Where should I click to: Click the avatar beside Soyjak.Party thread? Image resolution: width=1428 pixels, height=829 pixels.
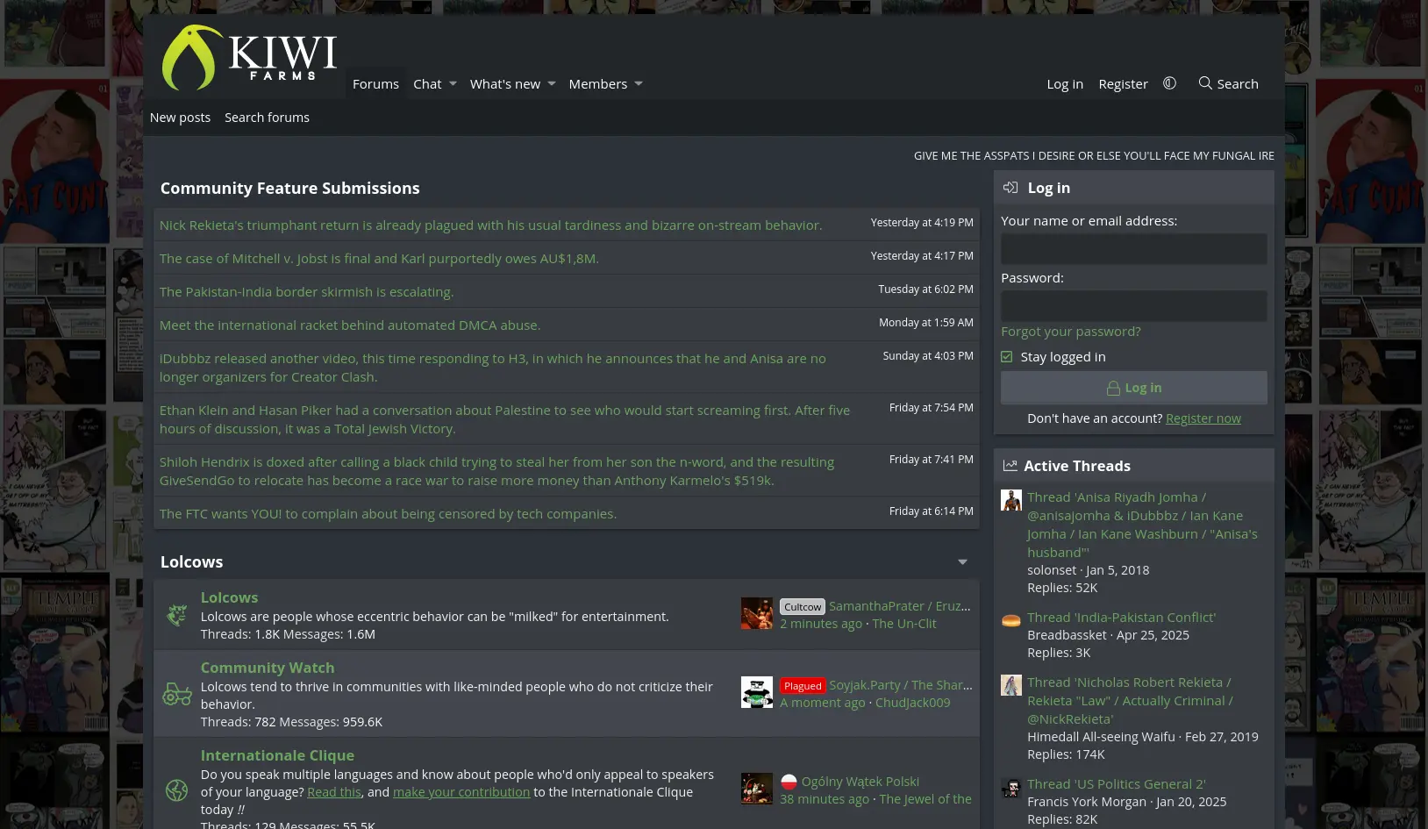(x=757, y=692)
